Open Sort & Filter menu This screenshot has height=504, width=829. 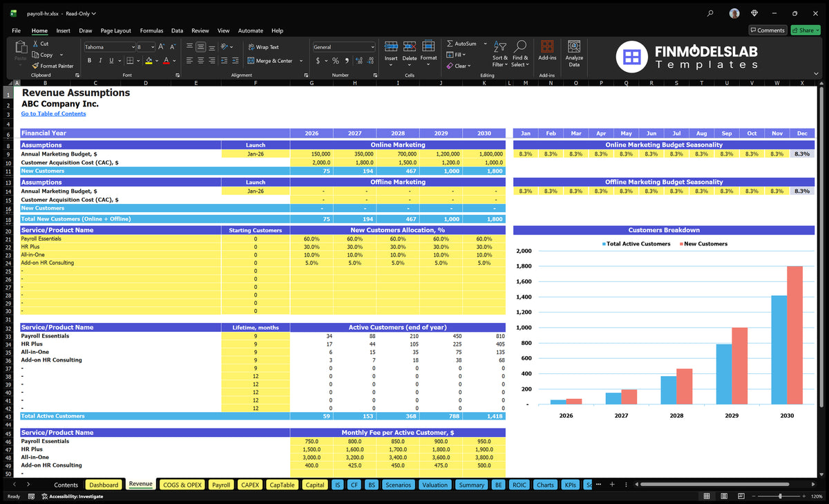tap(500, 53)
